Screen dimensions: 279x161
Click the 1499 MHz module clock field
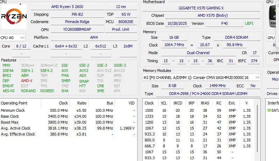point(218,86)
